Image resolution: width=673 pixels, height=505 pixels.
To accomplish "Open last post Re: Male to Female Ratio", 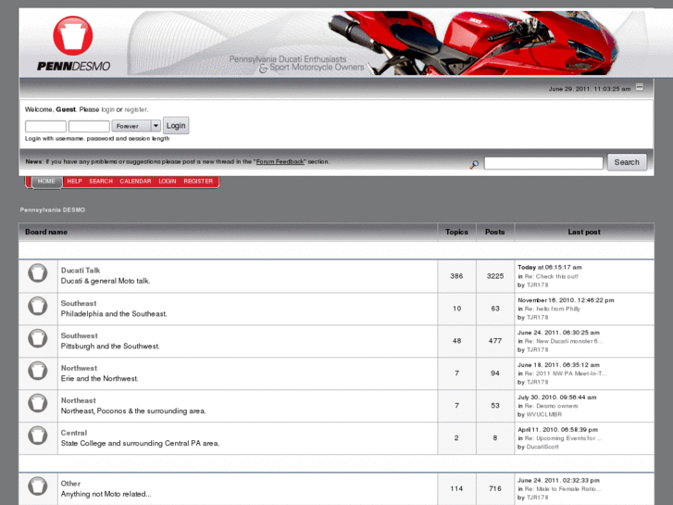I will click(x=563, y=489).
